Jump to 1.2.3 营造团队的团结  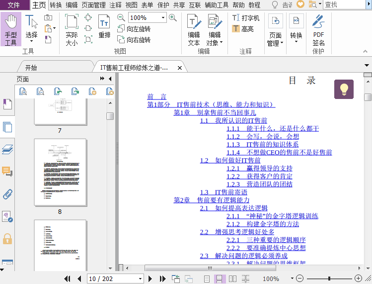(259, 184)
